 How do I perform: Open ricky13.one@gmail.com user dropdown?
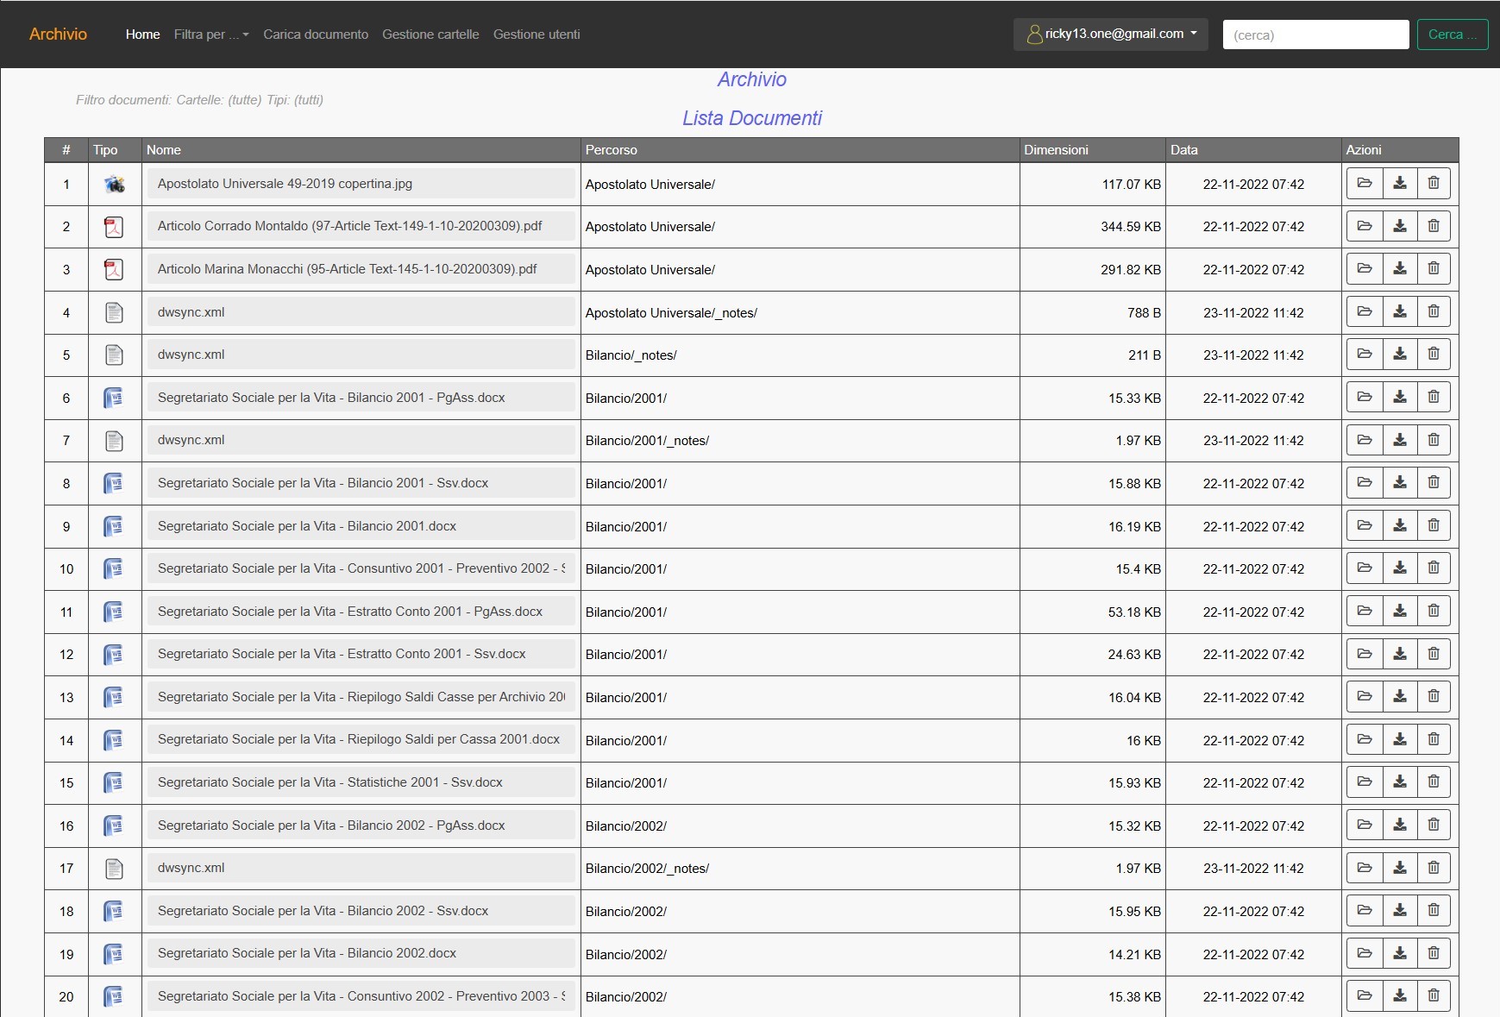1111,35
